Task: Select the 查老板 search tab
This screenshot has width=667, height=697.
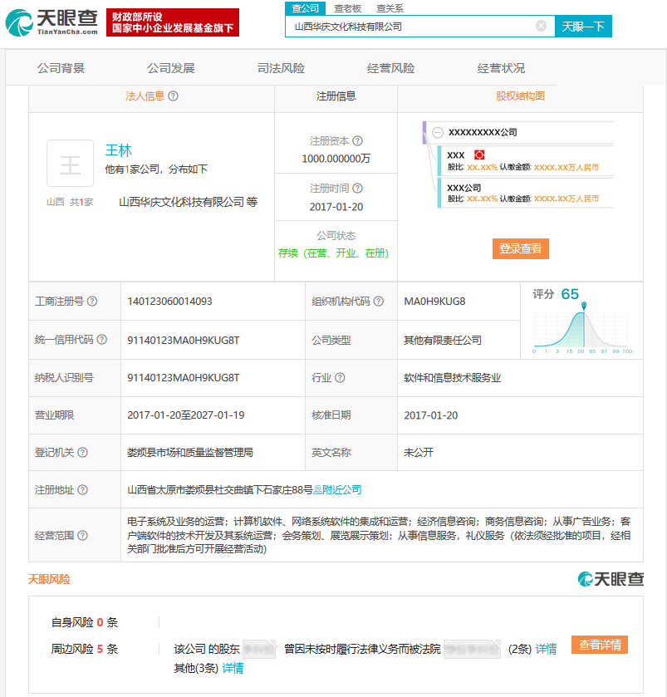Action: (x=347, y=8)
